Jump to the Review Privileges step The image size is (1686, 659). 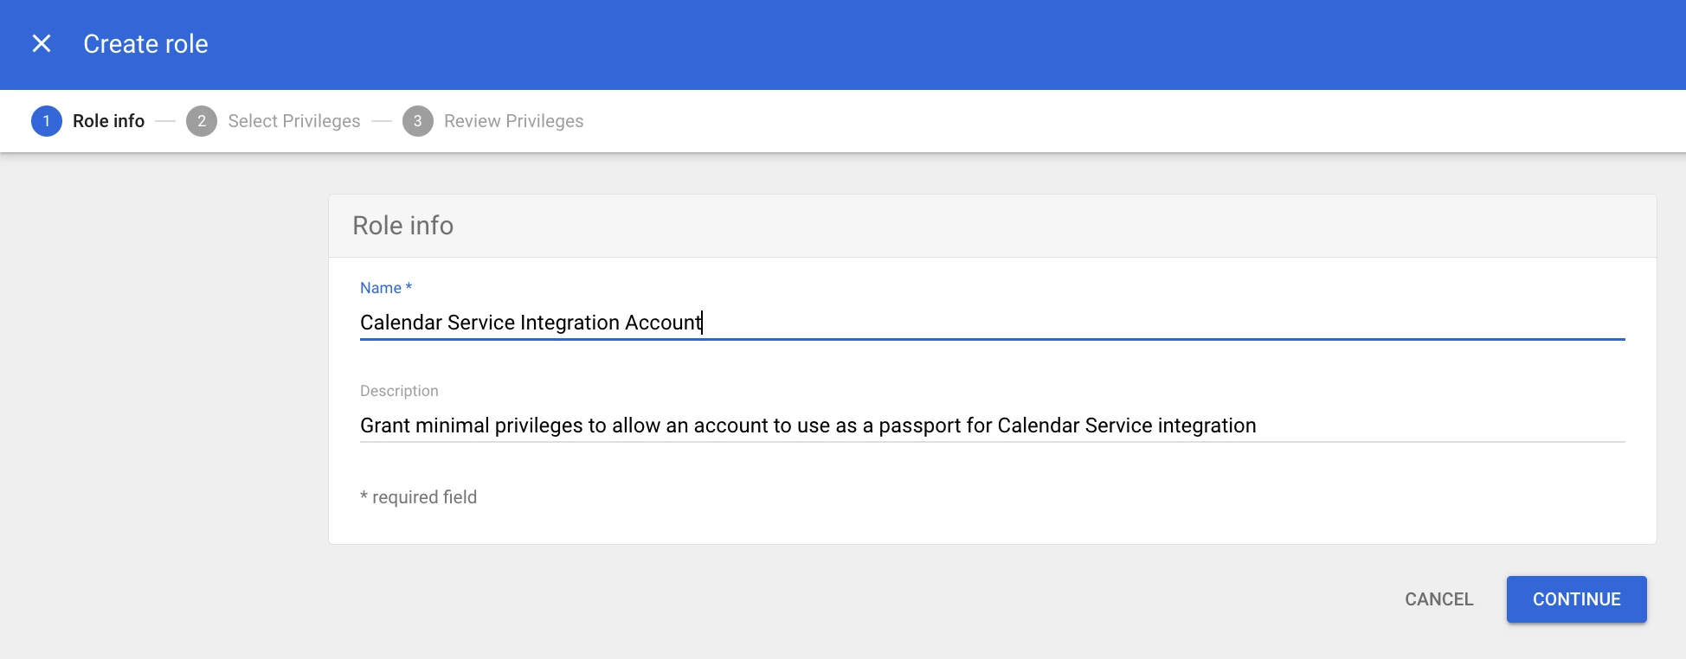[513, 121]
